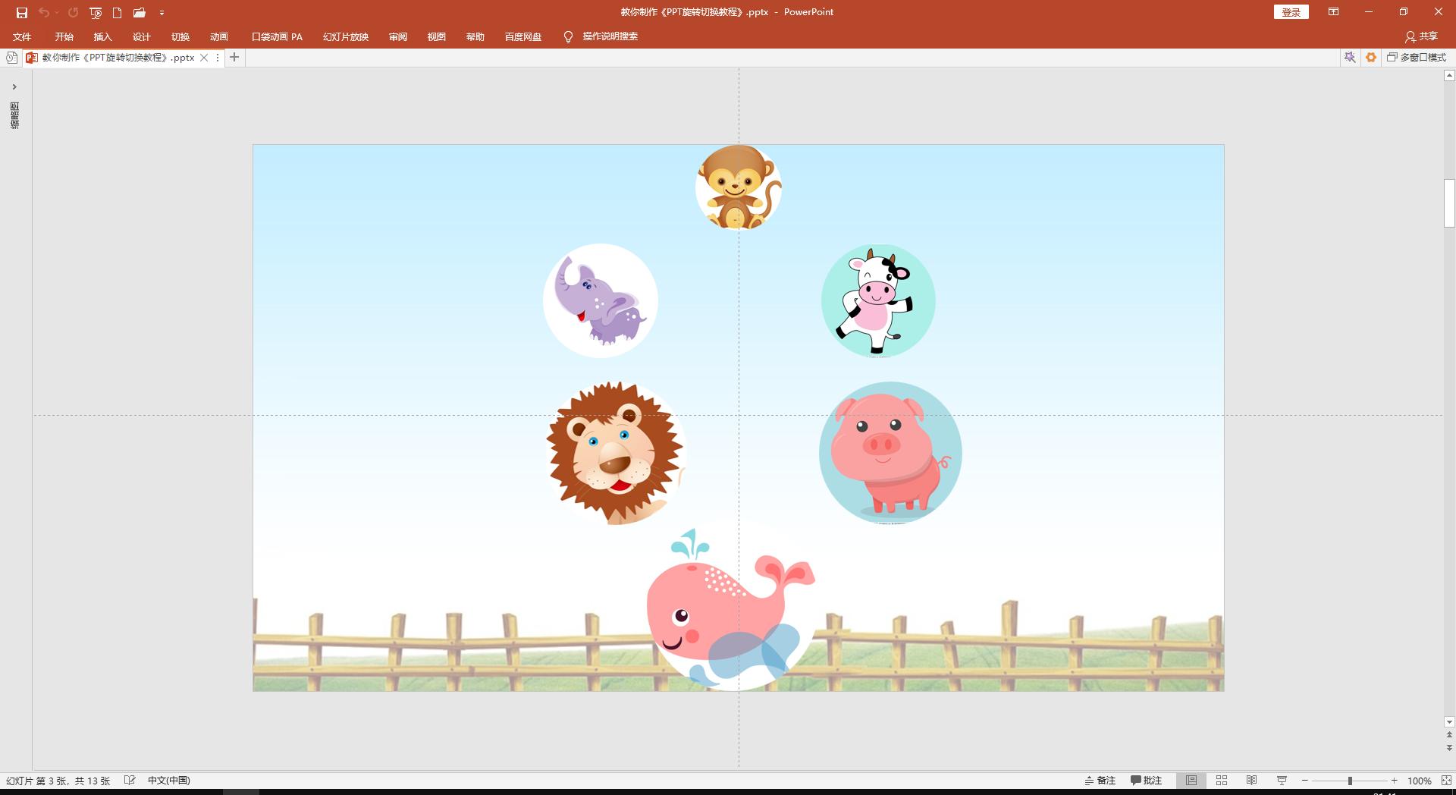Click the 缩略图 collapsed pane label
The height and width of the screenshot is (795, 1456).
click(14, 115)
